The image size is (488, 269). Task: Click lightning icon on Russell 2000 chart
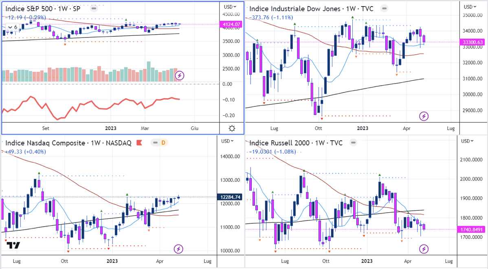(x=424, y=249)
